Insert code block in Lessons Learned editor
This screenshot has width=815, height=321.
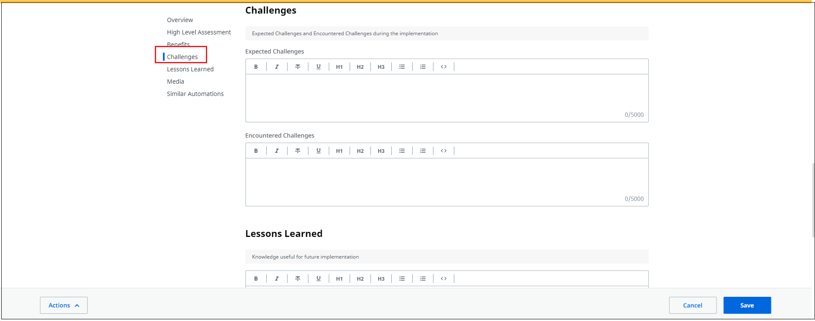[x=444, y=279]
